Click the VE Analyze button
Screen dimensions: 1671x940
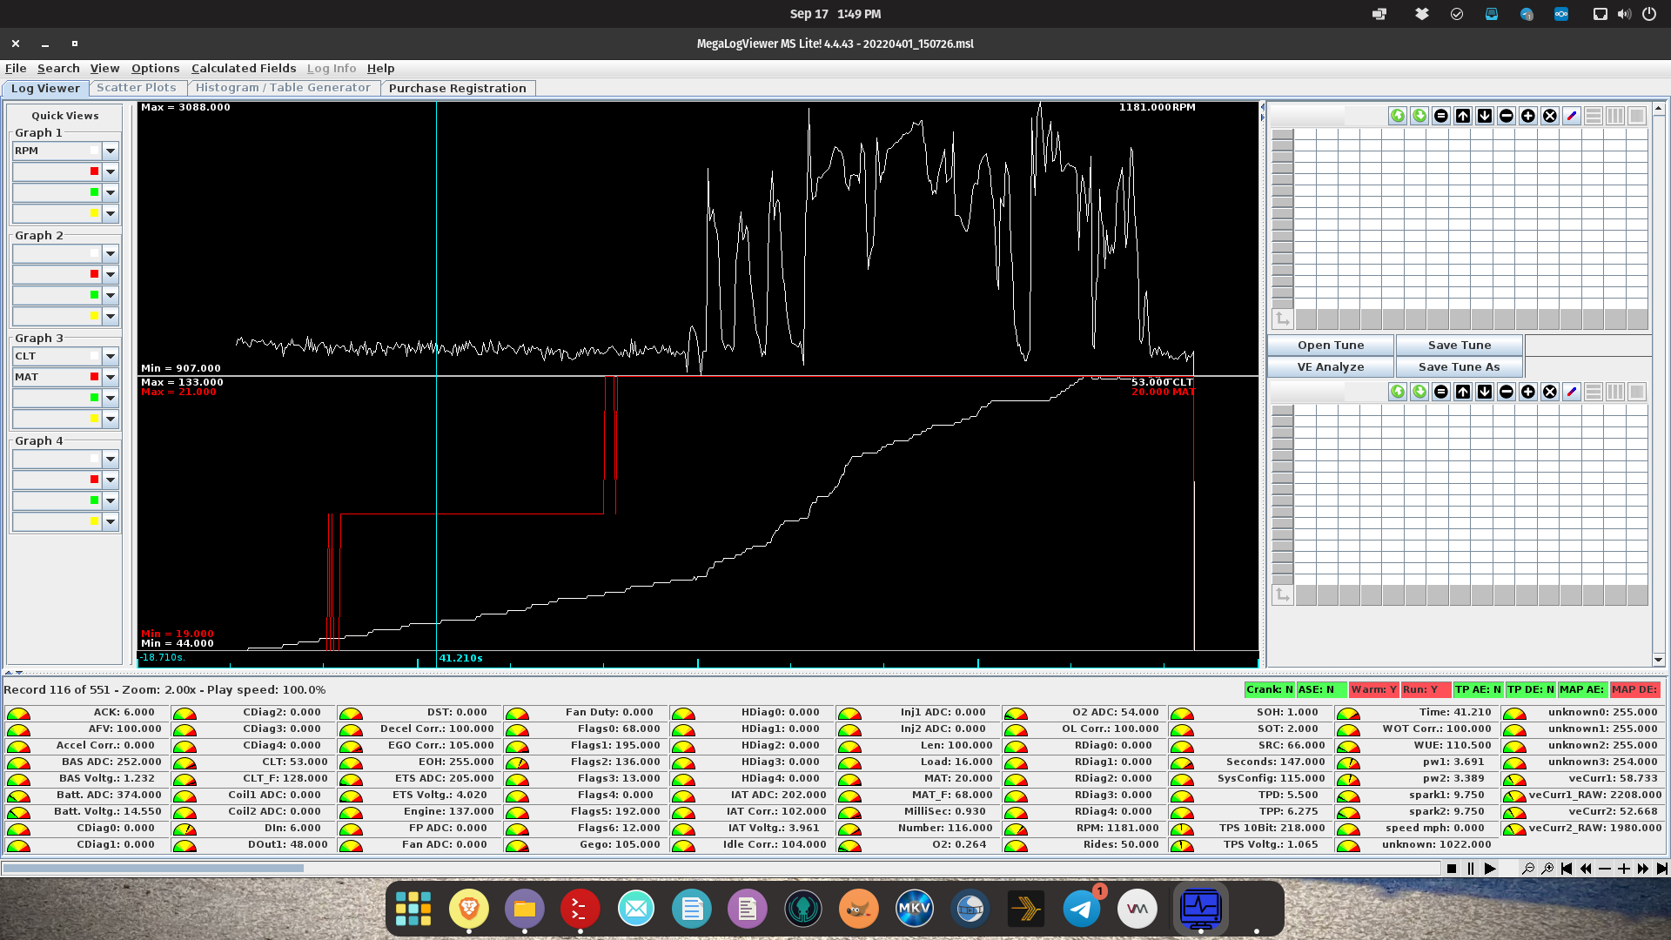tap(1329, 366)
